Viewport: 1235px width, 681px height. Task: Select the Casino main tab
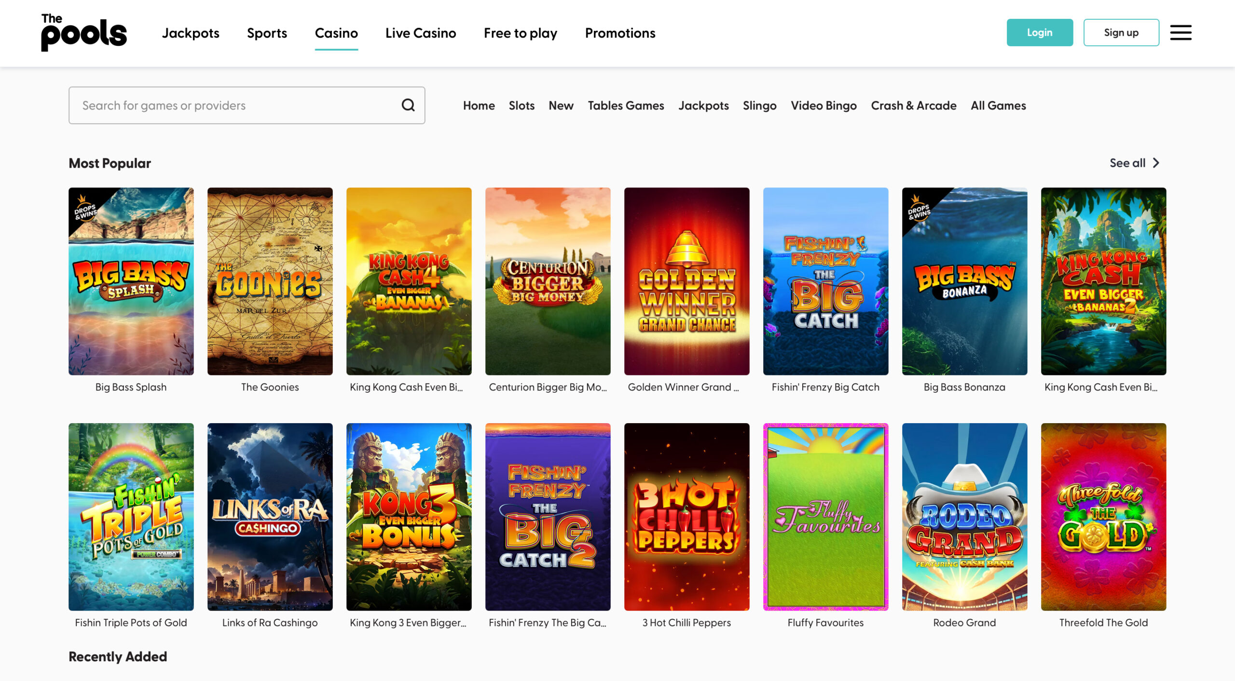(336, 33)
